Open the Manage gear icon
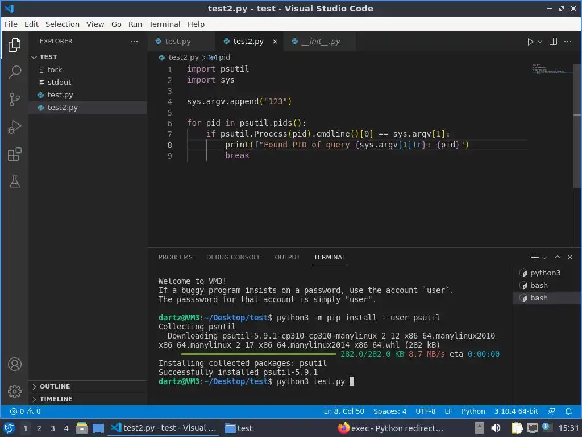Image resolution: width=582 pixels, height=437 pixels. [x=14, y=391]
